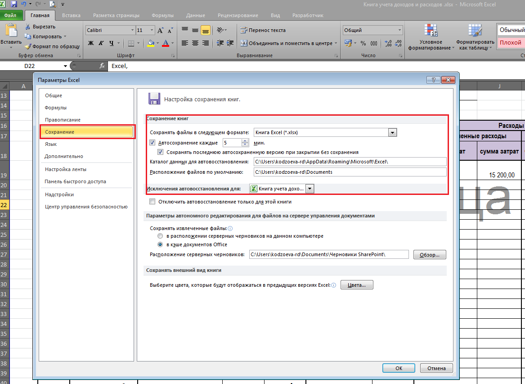Toggle the Автосохранение каждые checkbox
Image resolution: width=525 pixels, height=384 pixels.
pos(153,143)
